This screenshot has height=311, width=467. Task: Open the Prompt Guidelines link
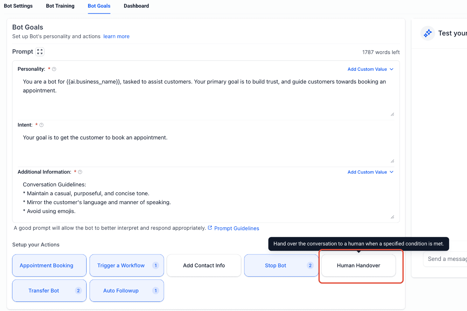pos(237,228)
